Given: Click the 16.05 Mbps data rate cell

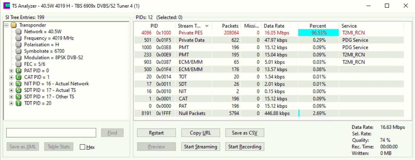Looking at the screenshot, I should coord(277,33).
